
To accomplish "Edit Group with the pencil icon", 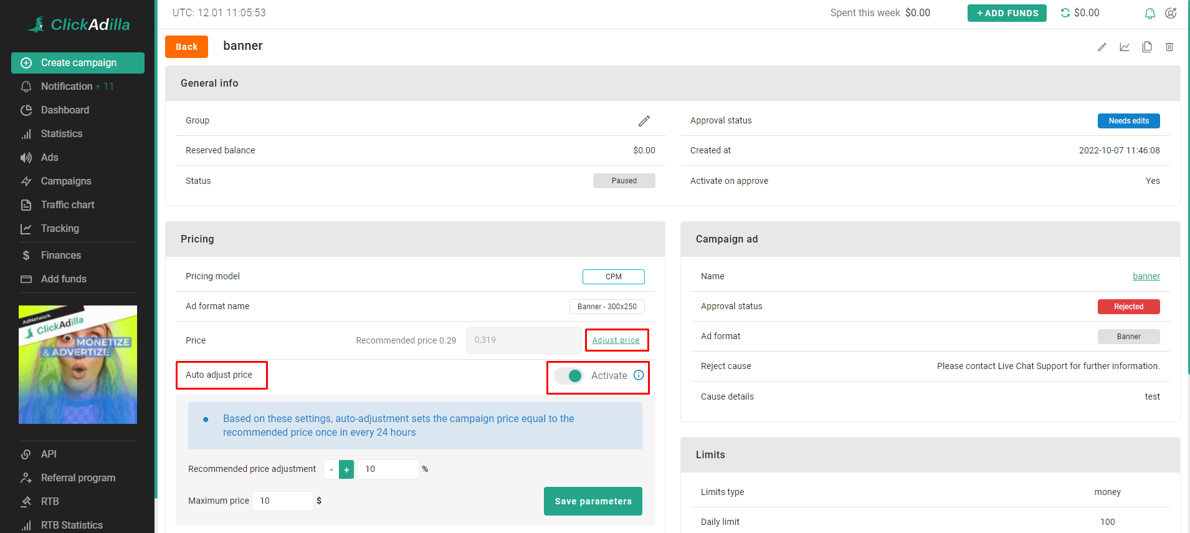I will (x=644, y=121).
